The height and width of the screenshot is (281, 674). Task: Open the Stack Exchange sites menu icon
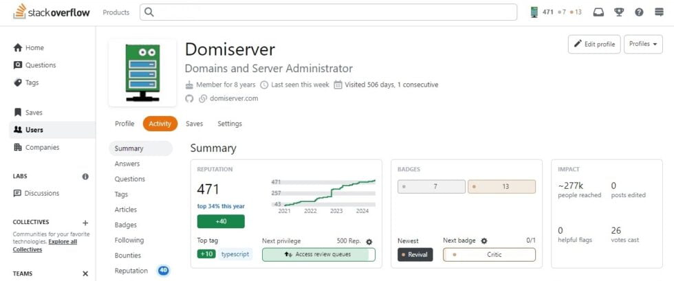click(x=659, y=12)
